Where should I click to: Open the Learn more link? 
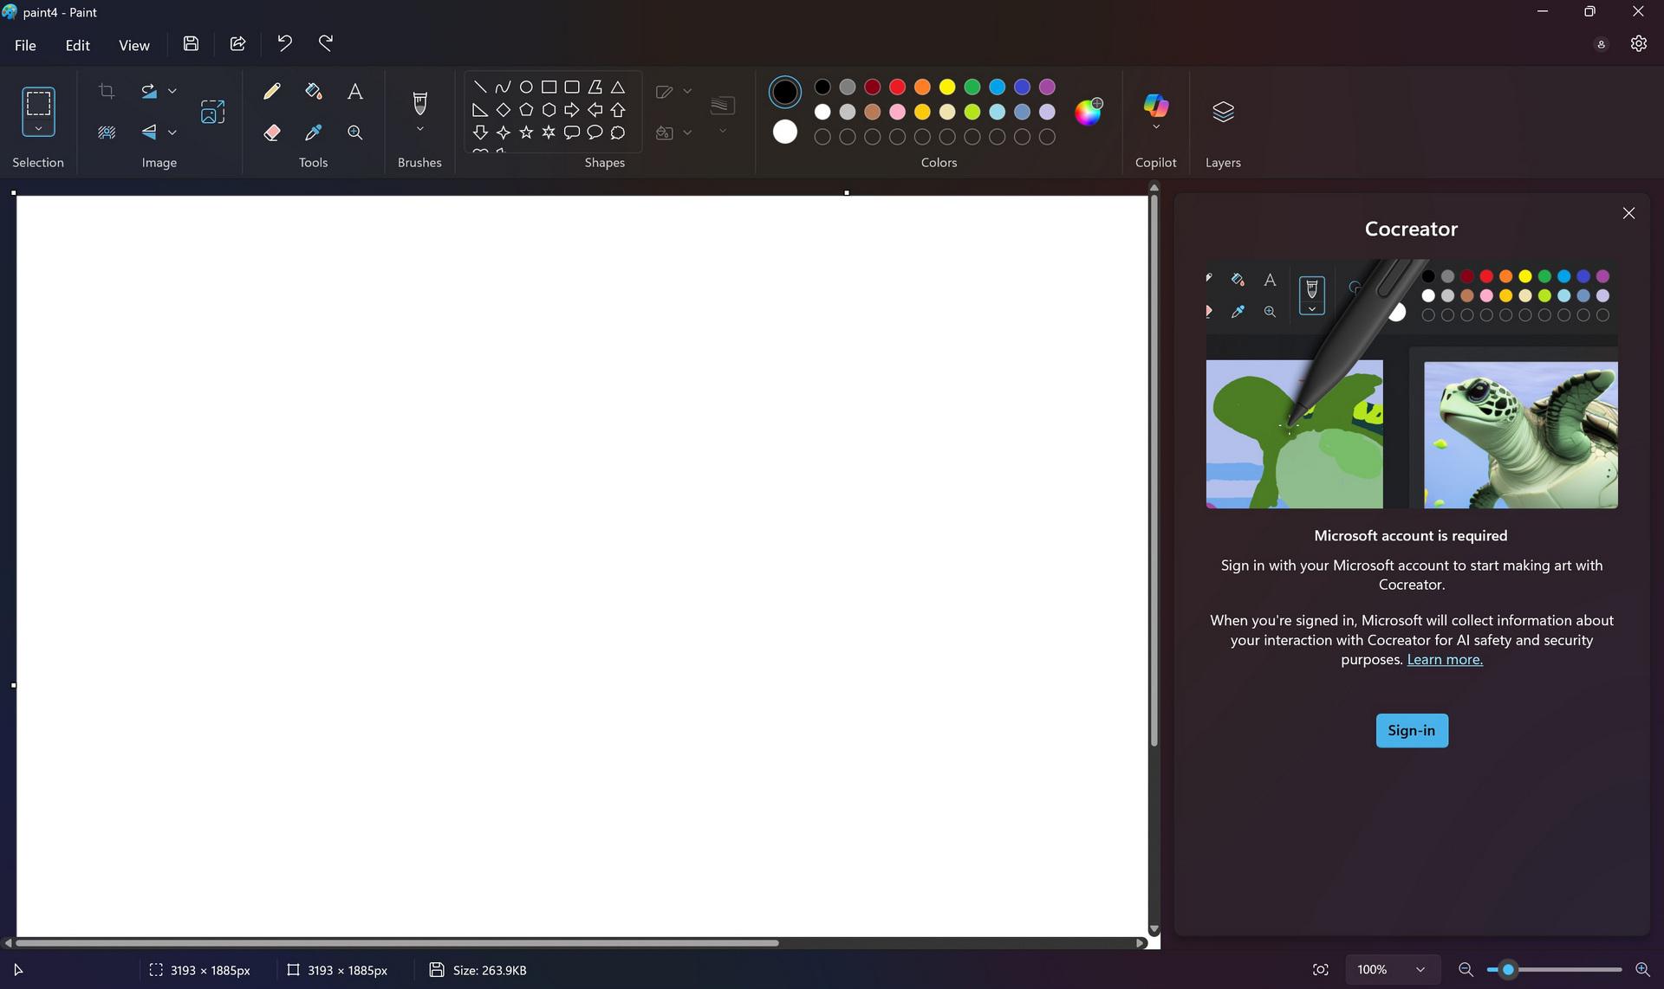point(1444,659)
